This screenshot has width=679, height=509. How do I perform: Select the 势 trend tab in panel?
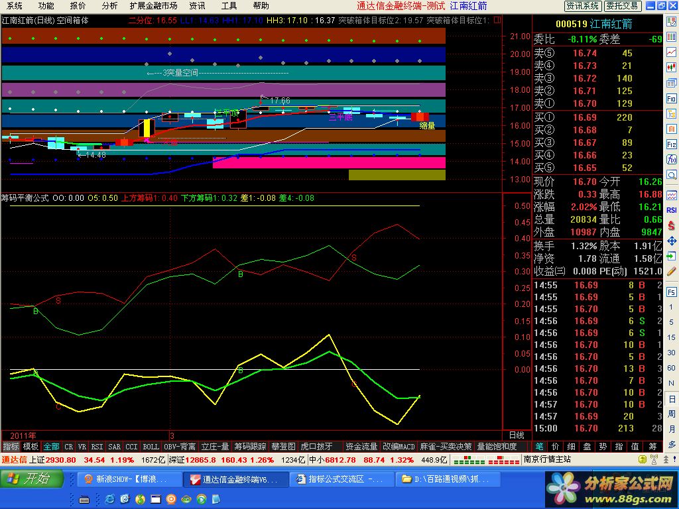[603, 446]
